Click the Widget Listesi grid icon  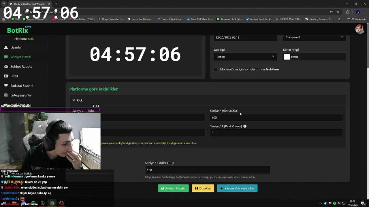[x=6, y=57]
